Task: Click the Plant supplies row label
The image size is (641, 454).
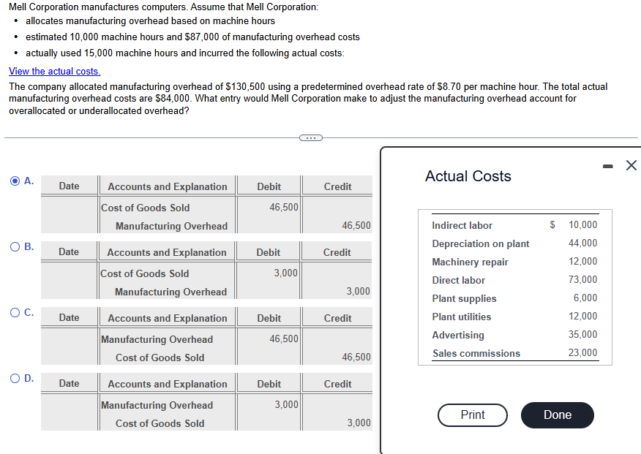Action: pyautogui.click(x=464, y=298)
